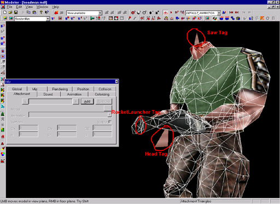Switch to the Rendering tab
The image size is (280, 204).
tap(60, 89)
